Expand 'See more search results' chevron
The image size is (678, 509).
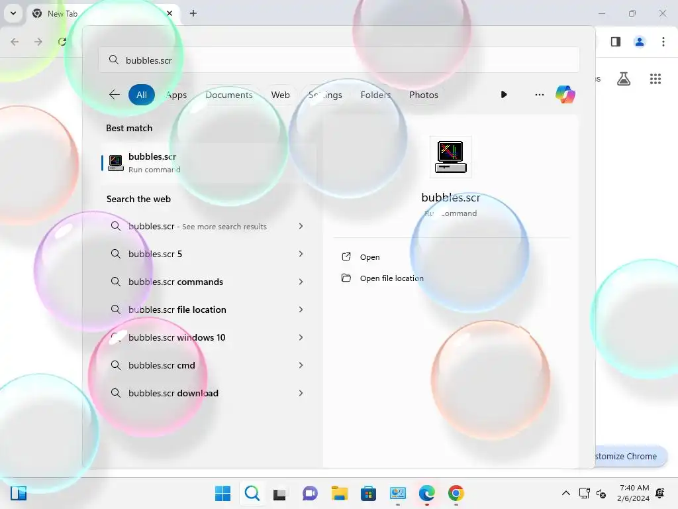pyautogui.click(x=301, y=226)
